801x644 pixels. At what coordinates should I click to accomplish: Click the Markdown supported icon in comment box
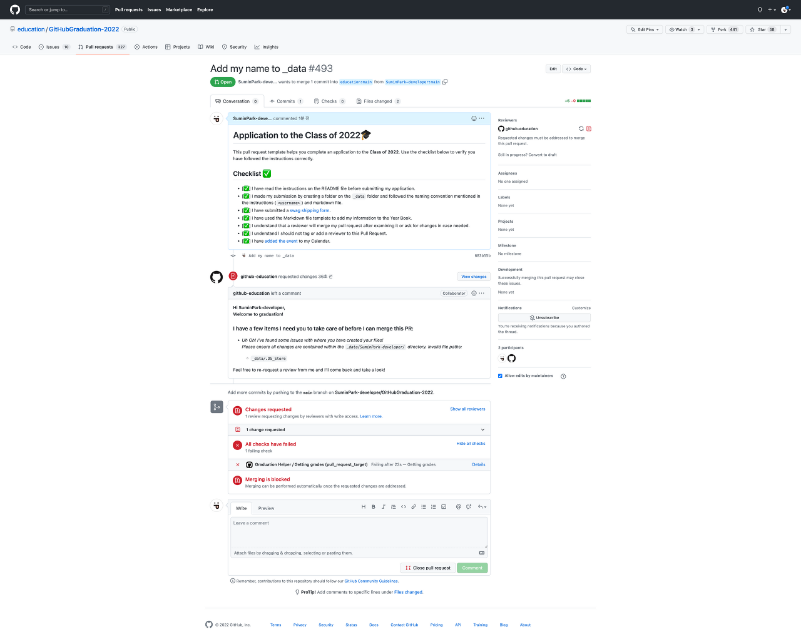coord(482,553)
